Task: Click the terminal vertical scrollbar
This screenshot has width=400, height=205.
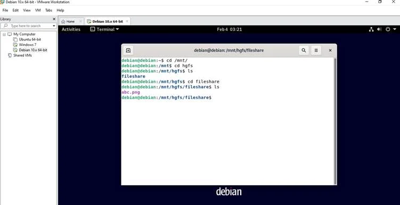Action: [x=335, y=121]
